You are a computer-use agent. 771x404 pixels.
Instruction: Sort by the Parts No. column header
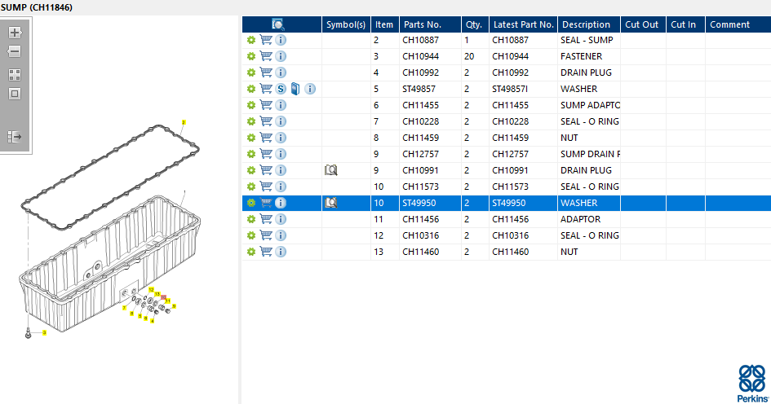[430, 24]
